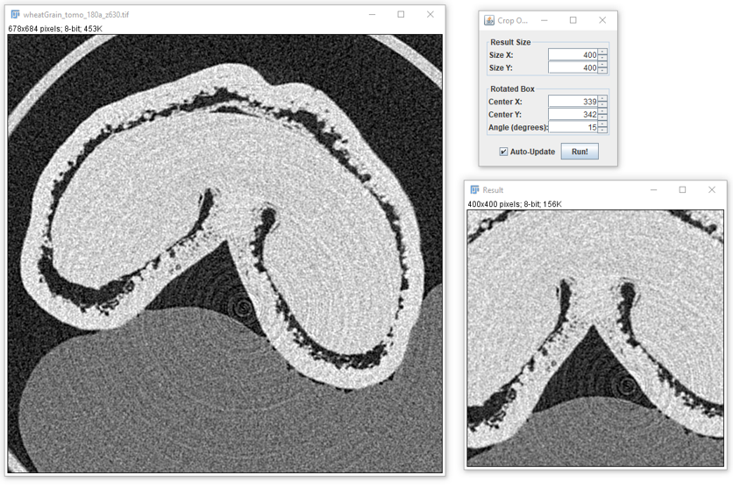733x489 pixels.
Task: Decrease Size Y with the down arrow
Action: pos(602,70)
